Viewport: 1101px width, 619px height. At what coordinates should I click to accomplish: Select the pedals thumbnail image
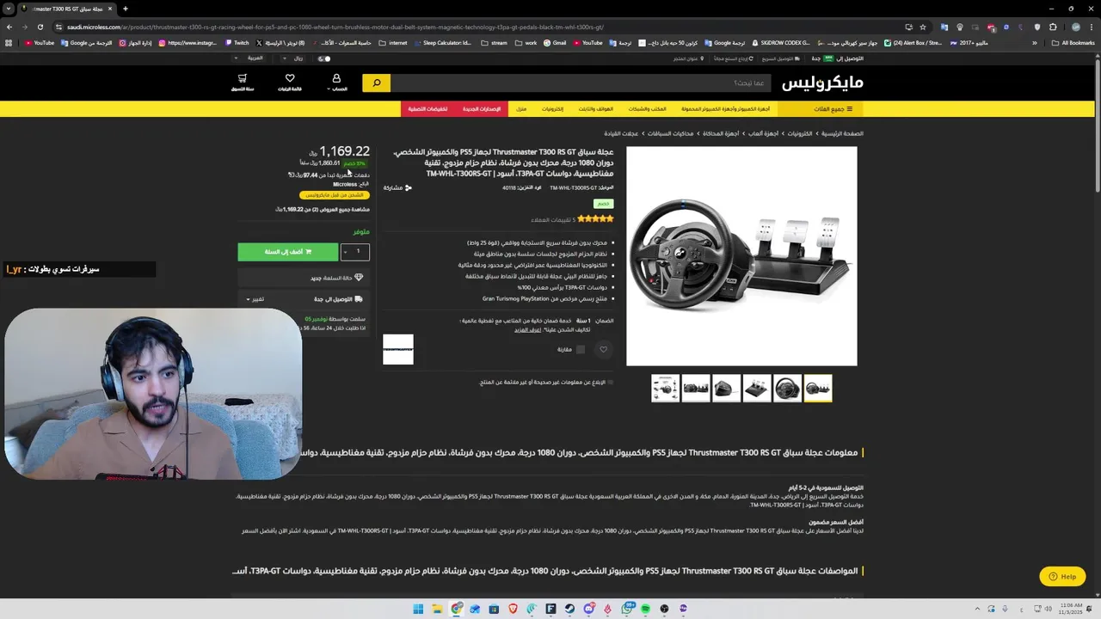(757, 389)
